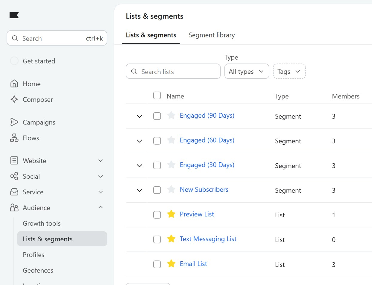372x285 pixels.
Task: Click the Home house icon
Action: point(14,84)
